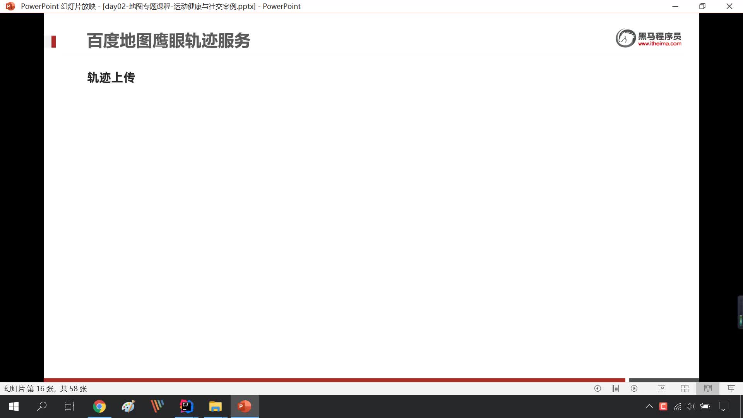
Task: Advance to next slide via status bar arrow
Action: click(634, 388)
